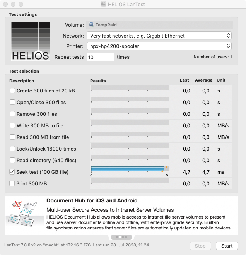Click 'Number of users: 1' text
Viewport: 246px width, 255px height.
213,57
